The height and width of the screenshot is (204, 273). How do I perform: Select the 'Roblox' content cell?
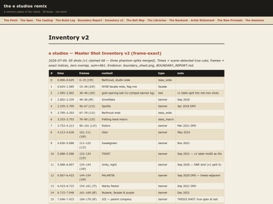point(128,126)
